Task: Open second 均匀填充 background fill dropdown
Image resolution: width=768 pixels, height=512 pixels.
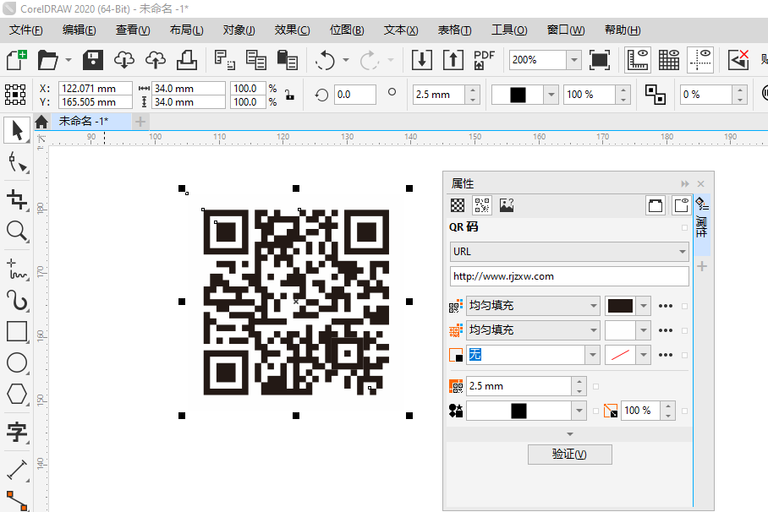Action: pos(593,330)
